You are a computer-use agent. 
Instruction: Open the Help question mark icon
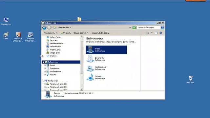[x=161, y=33]
